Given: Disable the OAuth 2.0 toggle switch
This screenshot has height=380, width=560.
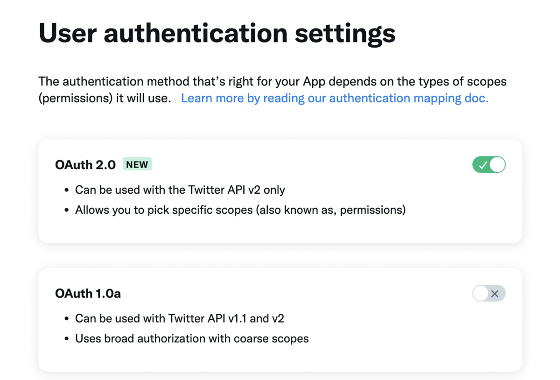Looking at the screenshot, I should 489,165.
